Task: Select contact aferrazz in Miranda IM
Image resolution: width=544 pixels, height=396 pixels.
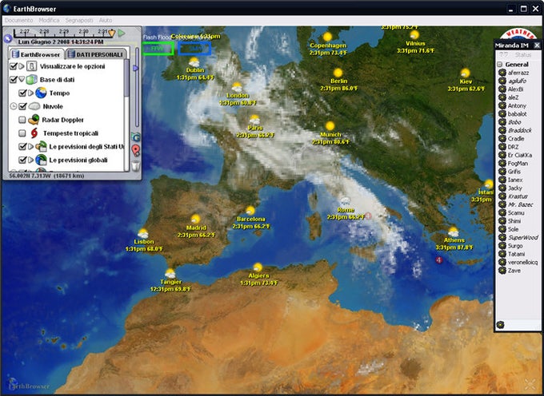Action: coord(518,73)
